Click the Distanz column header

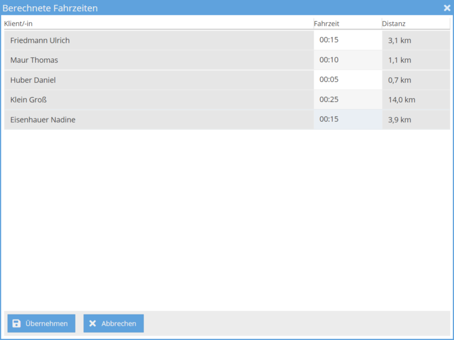[394, 24]
